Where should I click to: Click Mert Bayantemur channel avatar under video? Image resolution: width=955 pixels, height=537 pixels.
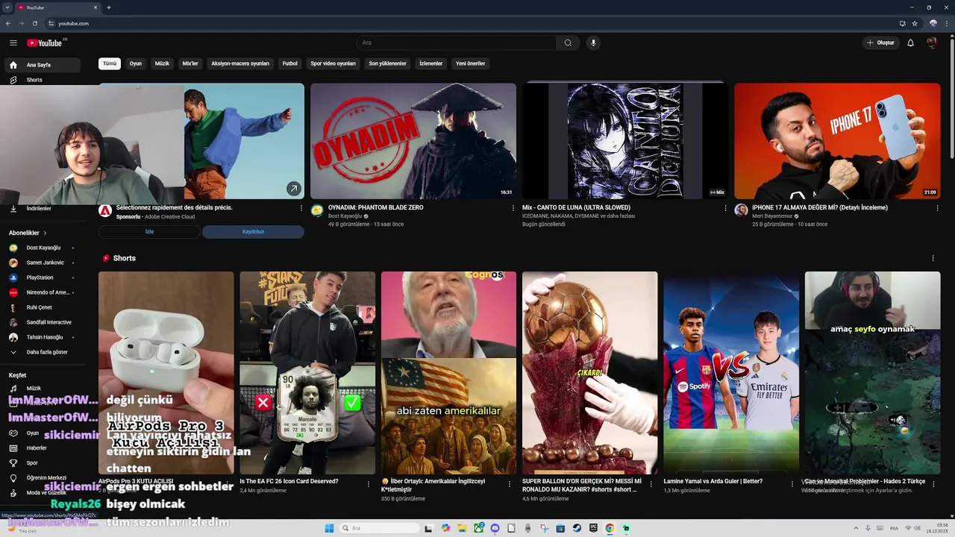741,210
